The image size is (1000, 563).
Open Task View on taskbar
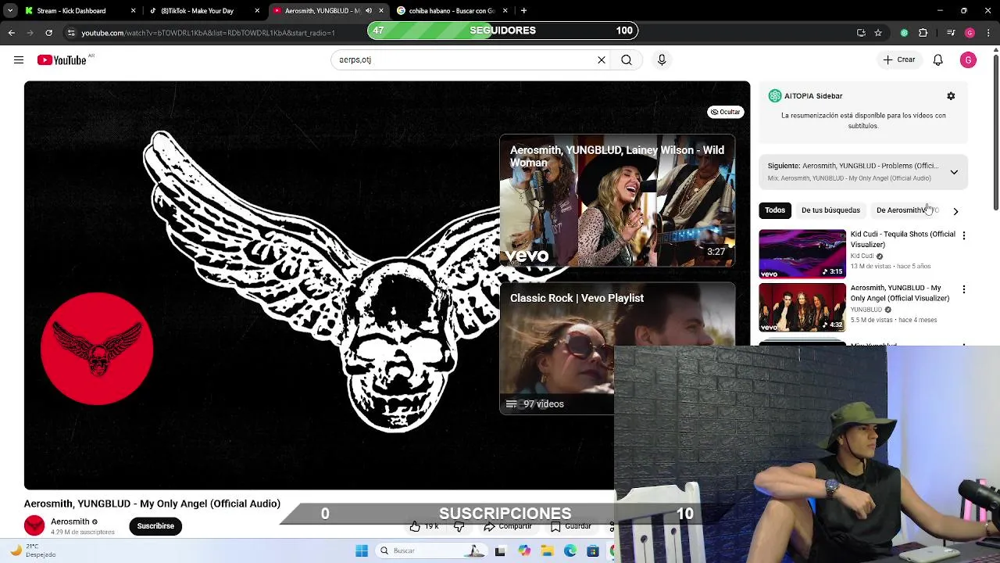click(500, 550)
